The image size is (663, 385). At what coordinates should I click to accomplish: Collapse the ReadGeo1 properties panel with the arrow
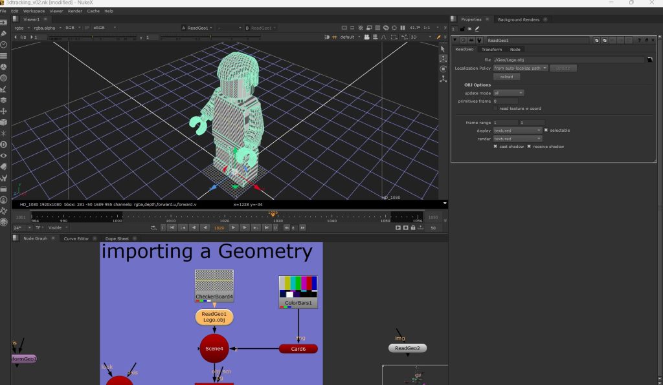(x=455, y=41)
